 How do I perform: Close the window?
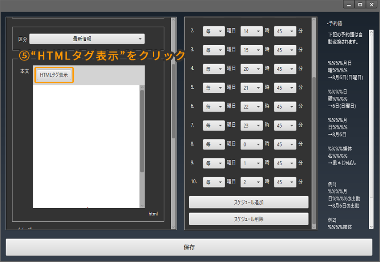tap(372, 4)
